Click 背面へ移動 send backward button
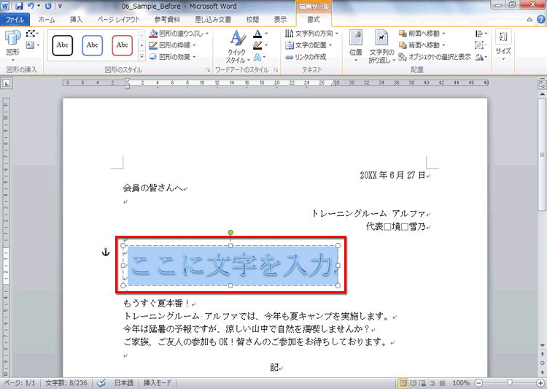The image size is (547, 389). (x=422, y=45)
